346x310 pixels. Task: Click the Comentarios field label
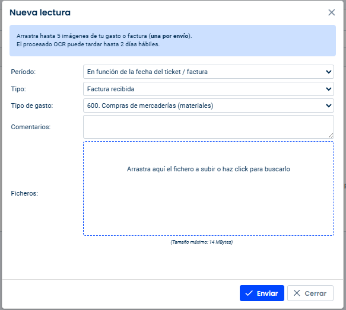31,127
